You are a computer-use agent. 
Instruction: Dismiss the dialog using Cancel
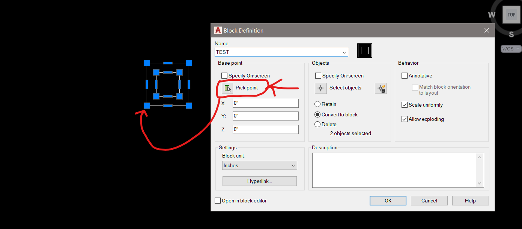(429, 200)
